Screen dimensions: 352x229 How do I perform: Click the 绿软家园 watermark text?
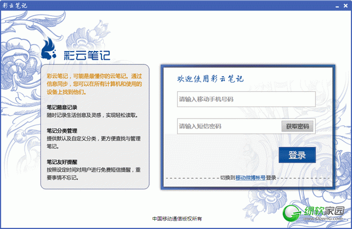coord(324,211)
